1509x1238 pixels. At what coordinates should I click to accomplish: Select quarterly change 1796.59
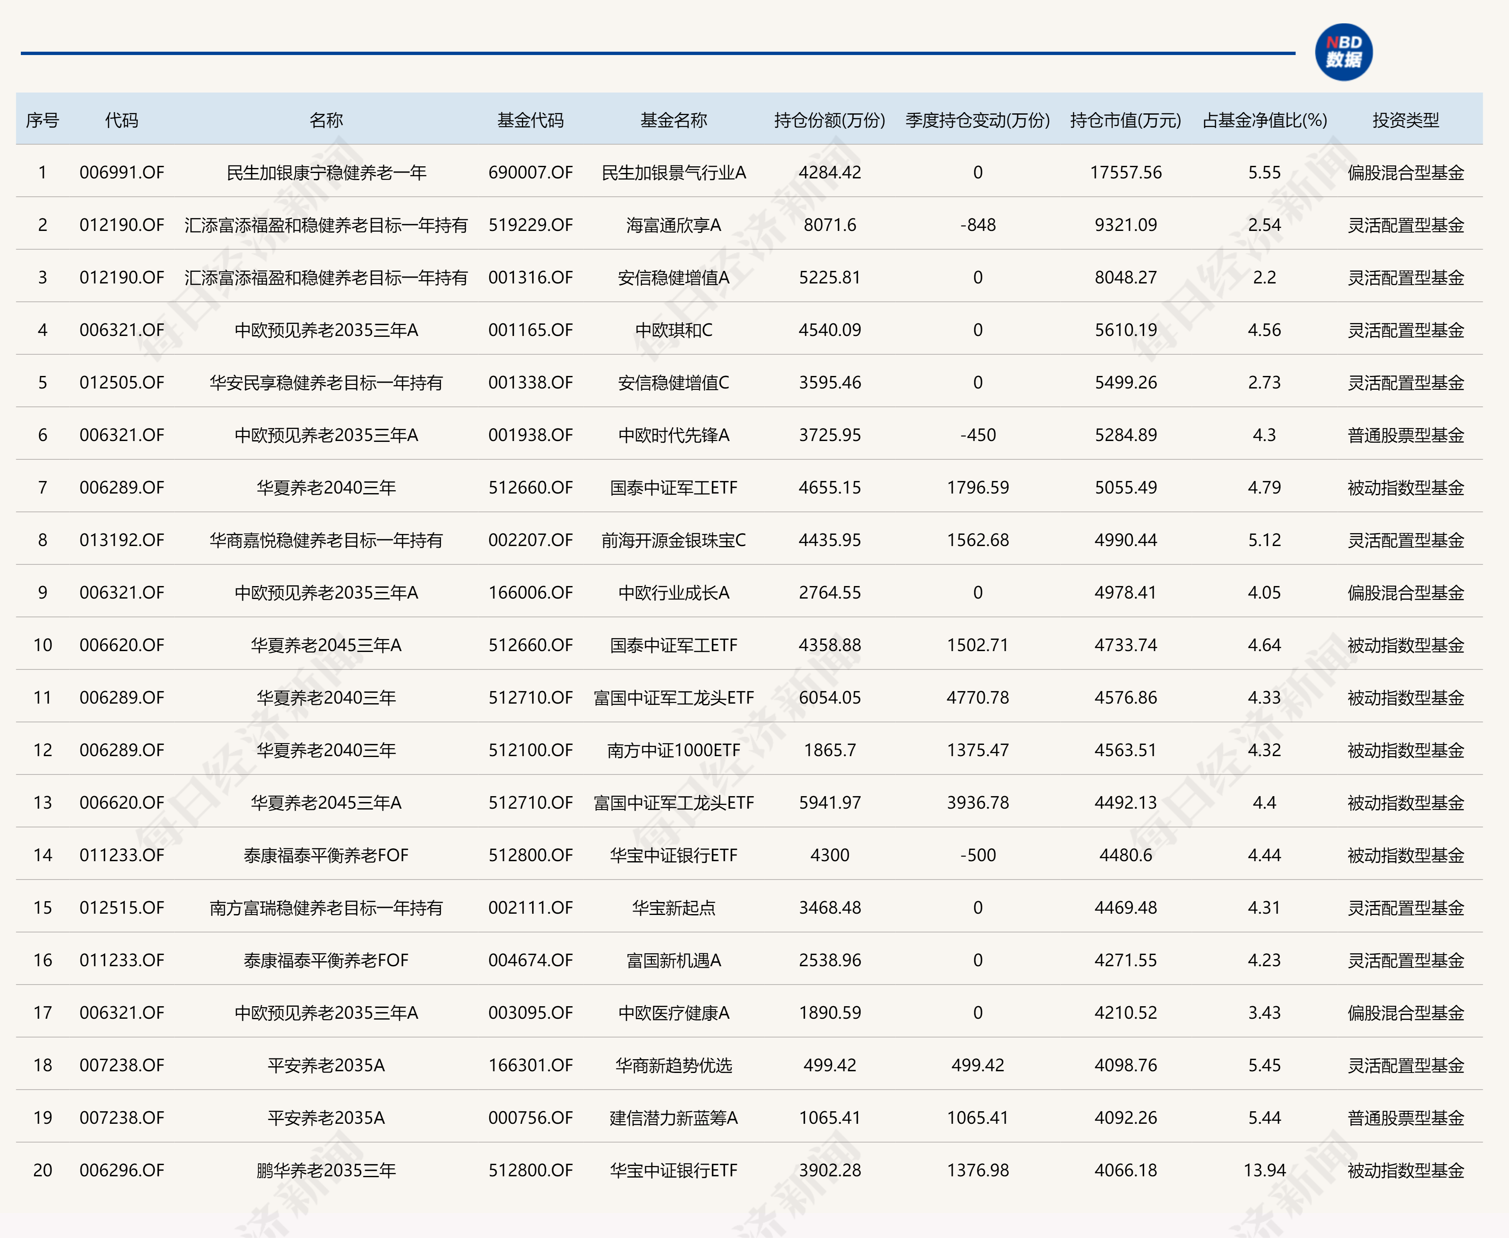(978, 488)
